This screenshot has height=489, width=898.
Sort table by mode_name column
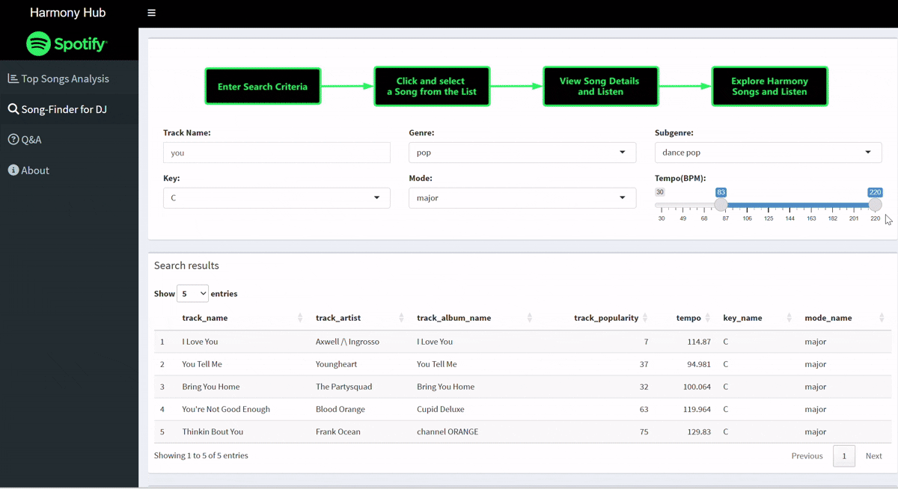pos(845,318)
